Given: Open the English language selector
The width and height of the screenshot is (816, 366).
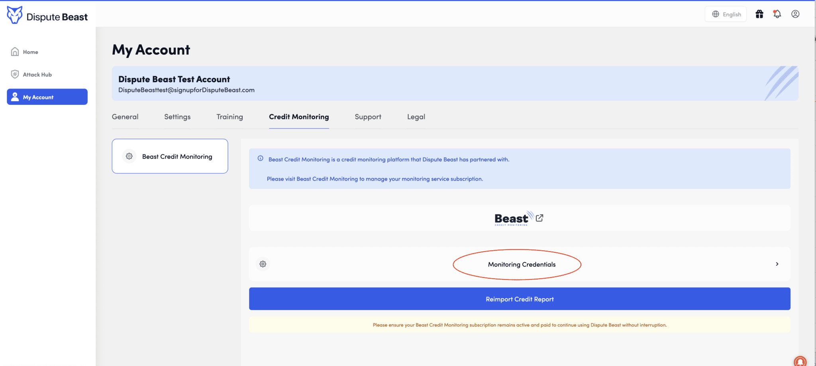Looking at the screenshot, I should 726,14.
